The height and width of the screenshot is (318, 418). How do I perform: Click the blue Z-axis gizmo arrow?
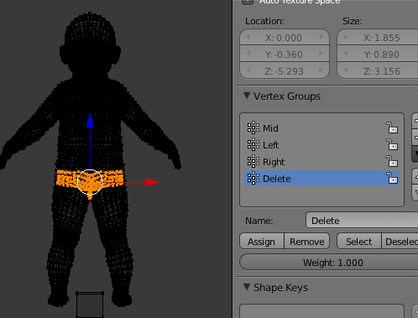90,120
